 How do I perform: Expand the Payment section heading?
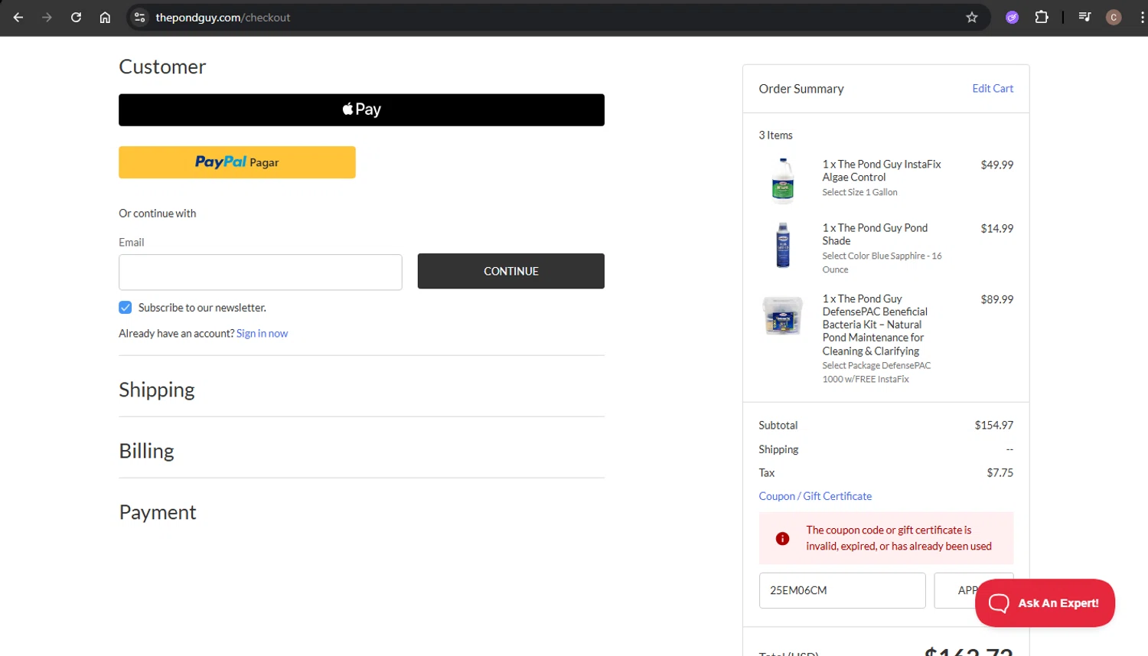[x=158, y=512]
